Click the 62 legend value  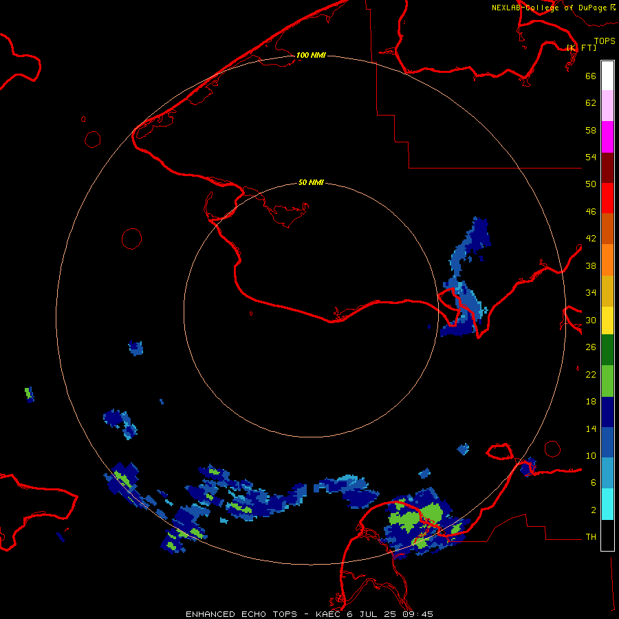591,103
